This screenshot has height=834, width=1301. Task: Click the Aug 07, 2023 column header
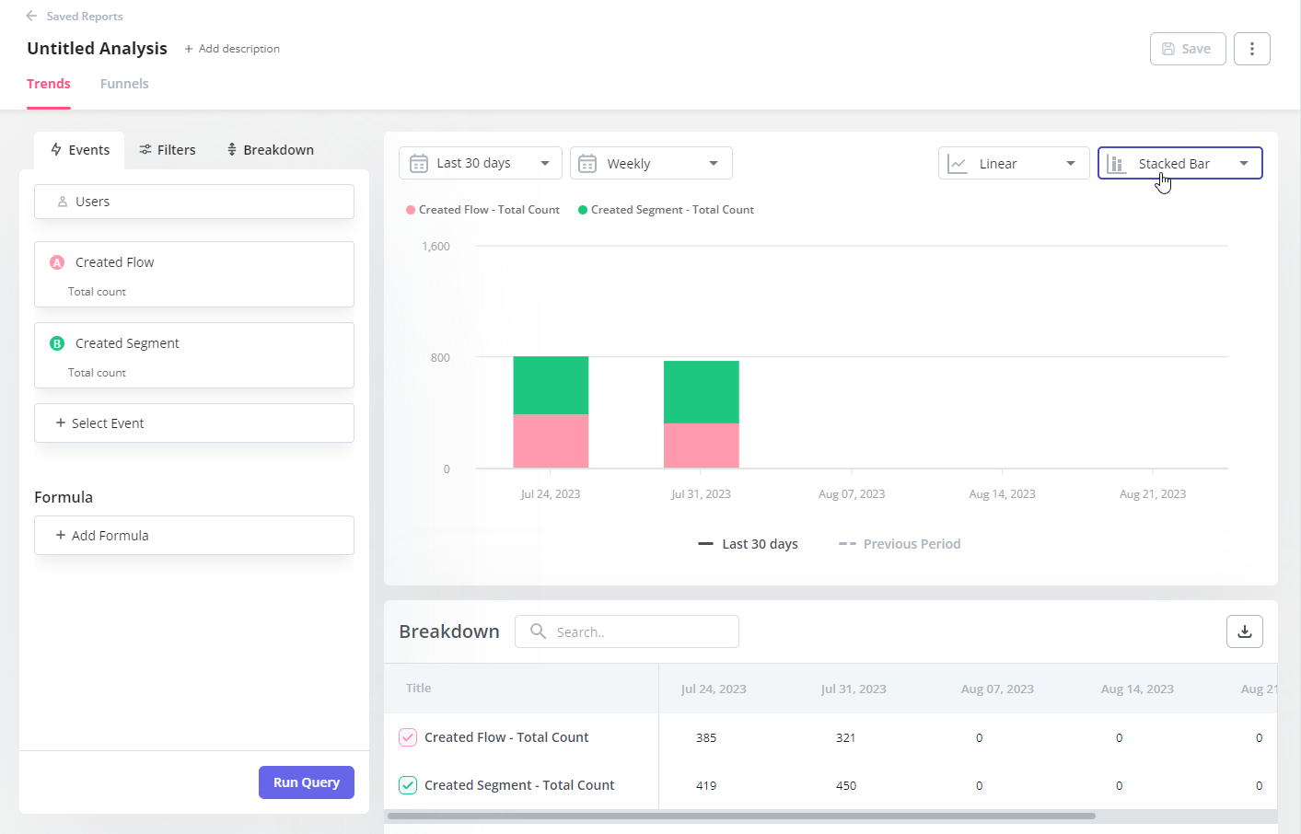997,689
